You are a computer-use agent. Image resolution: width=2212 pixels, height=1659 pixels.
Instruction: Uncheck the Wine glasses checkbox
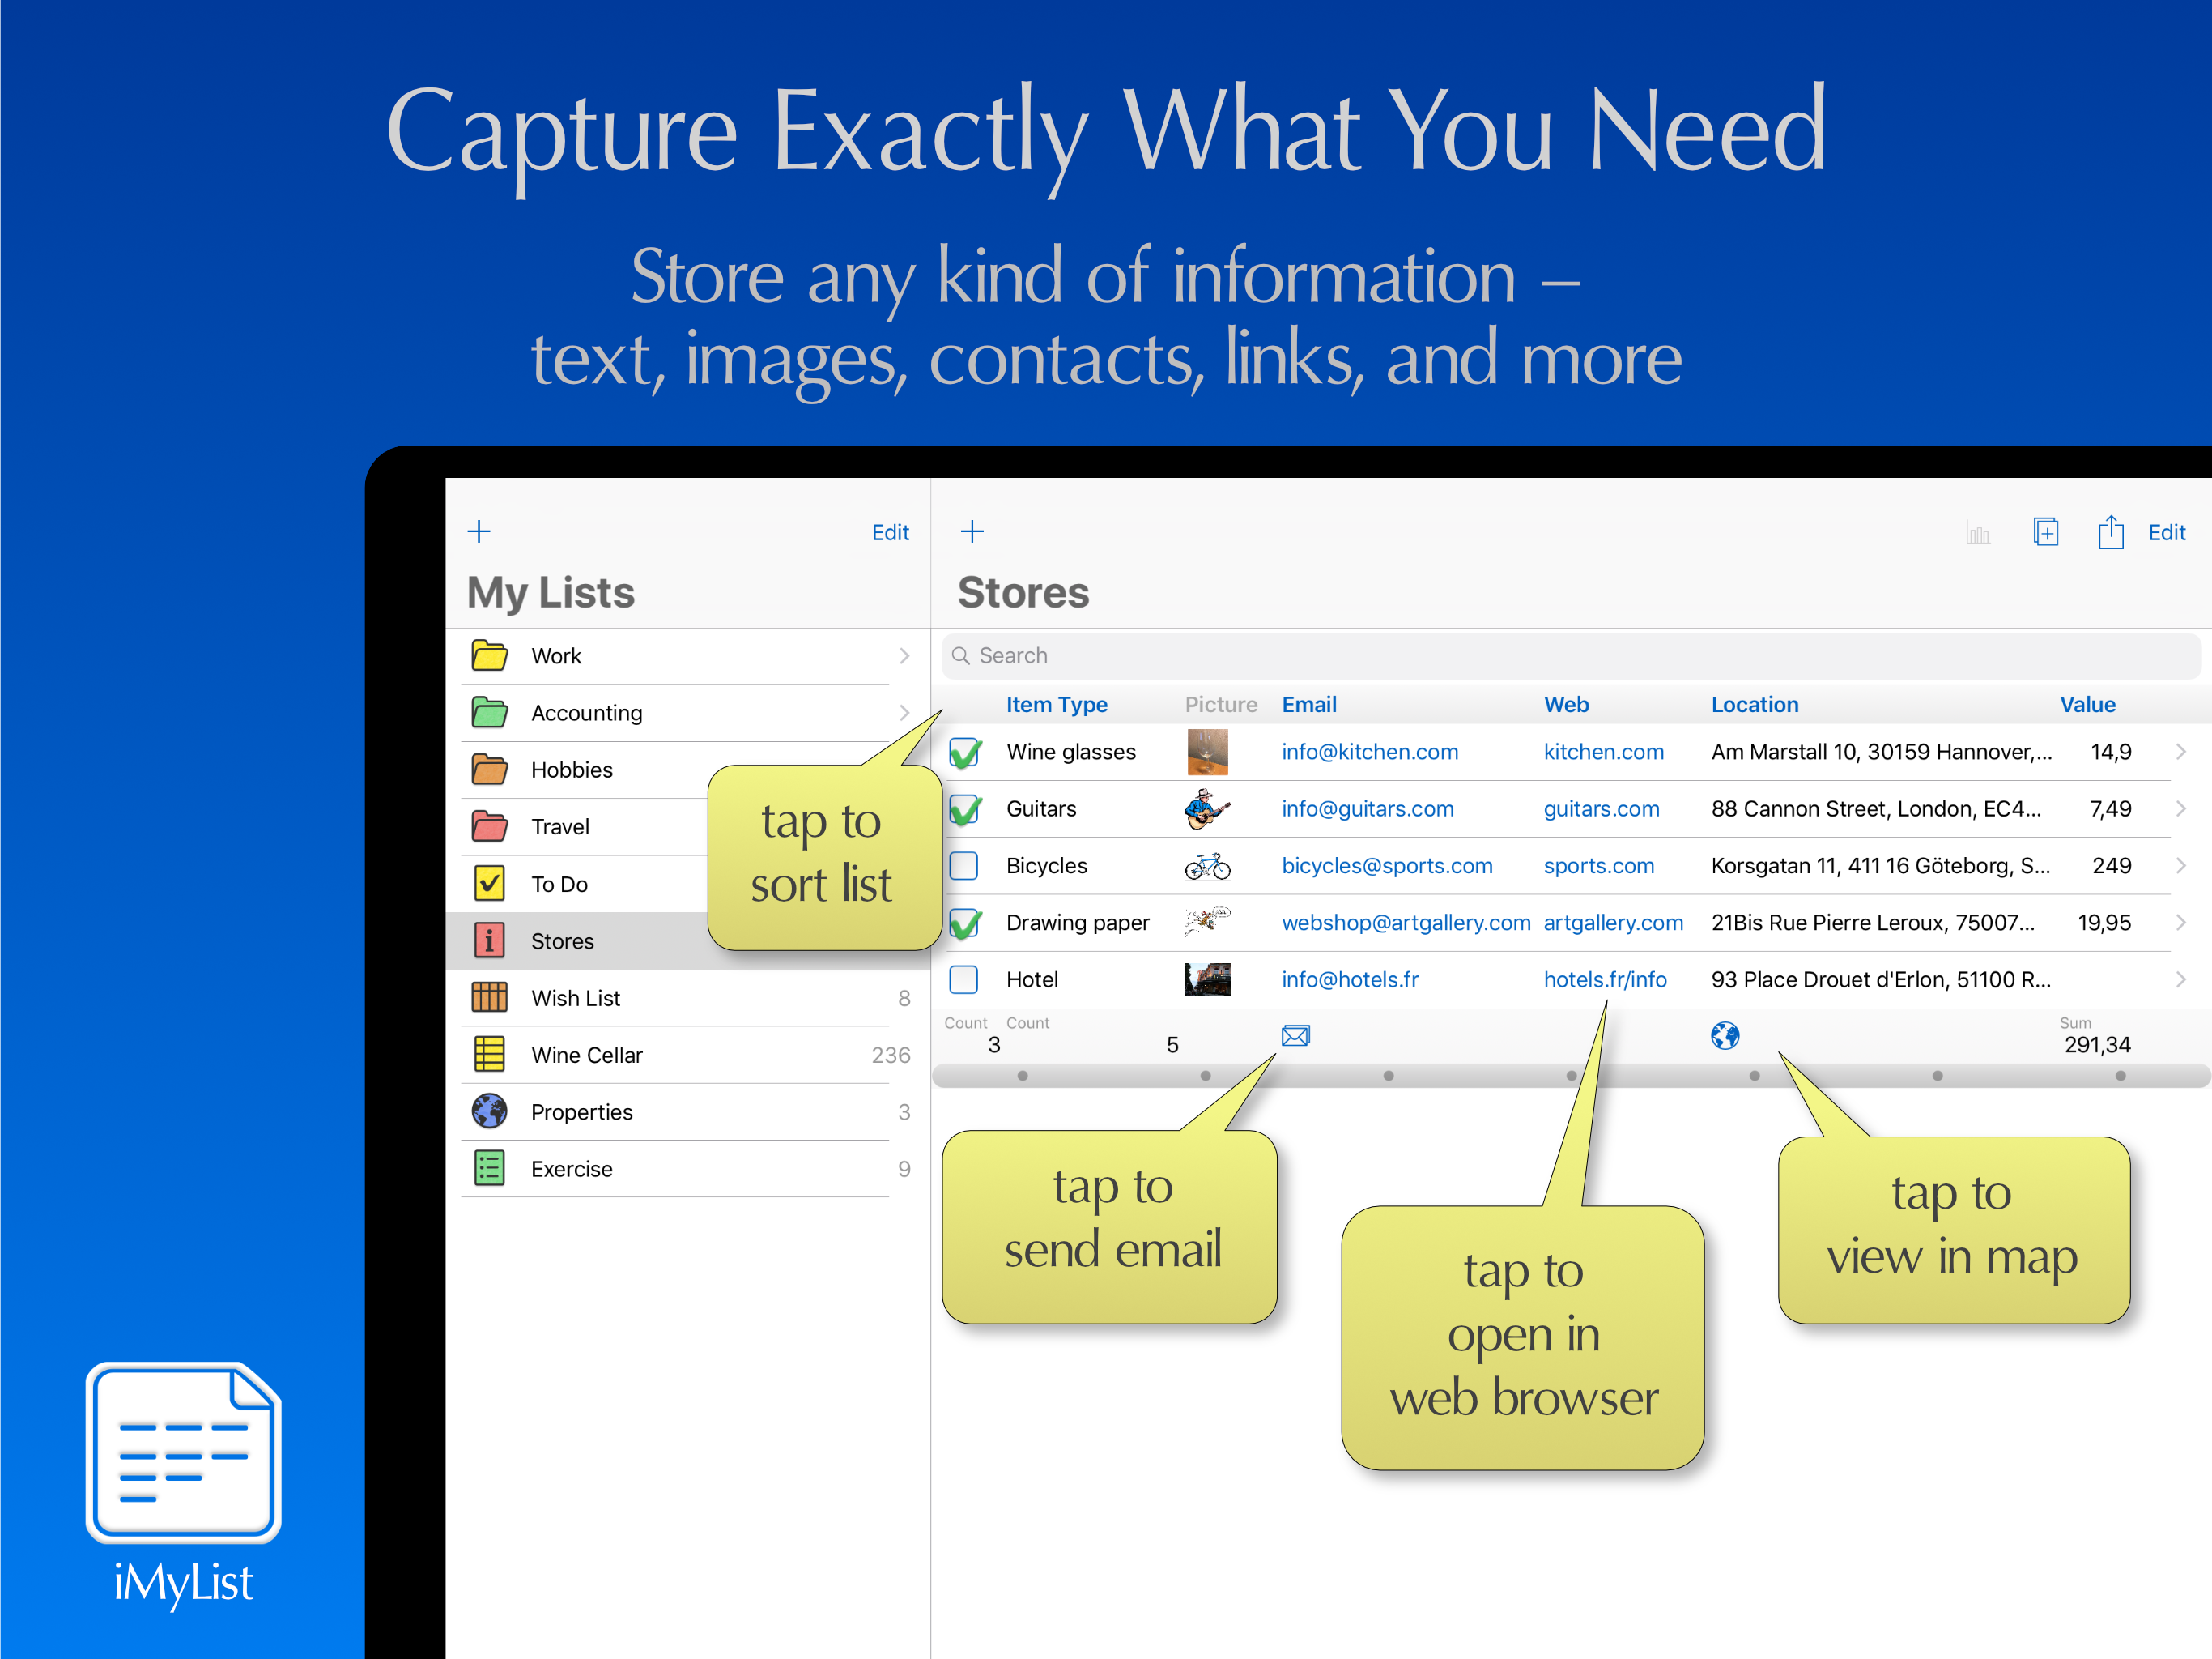(964, 753)
